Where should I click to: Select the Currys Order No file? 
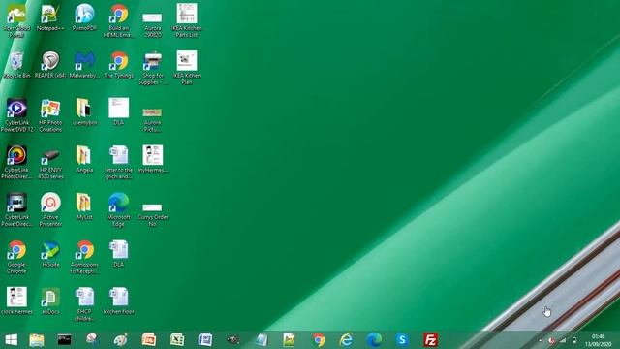point(153,214)
